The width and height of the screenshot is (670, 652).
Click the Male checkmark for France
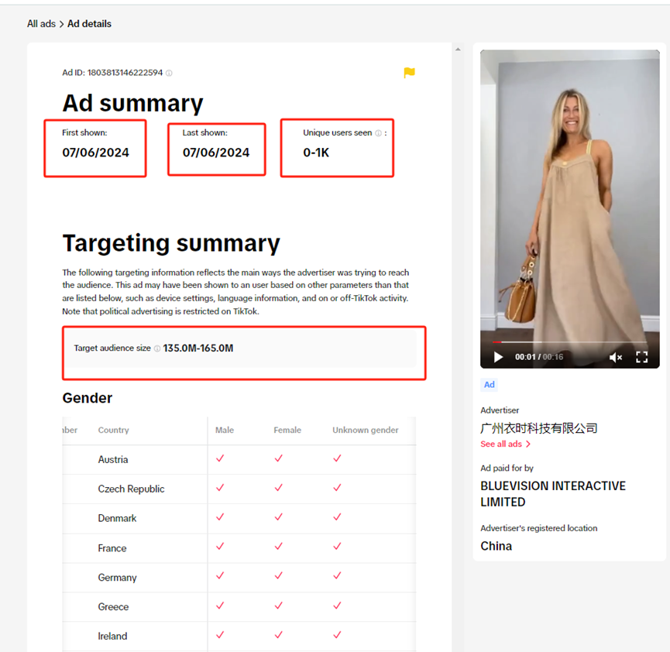[220, 547]
